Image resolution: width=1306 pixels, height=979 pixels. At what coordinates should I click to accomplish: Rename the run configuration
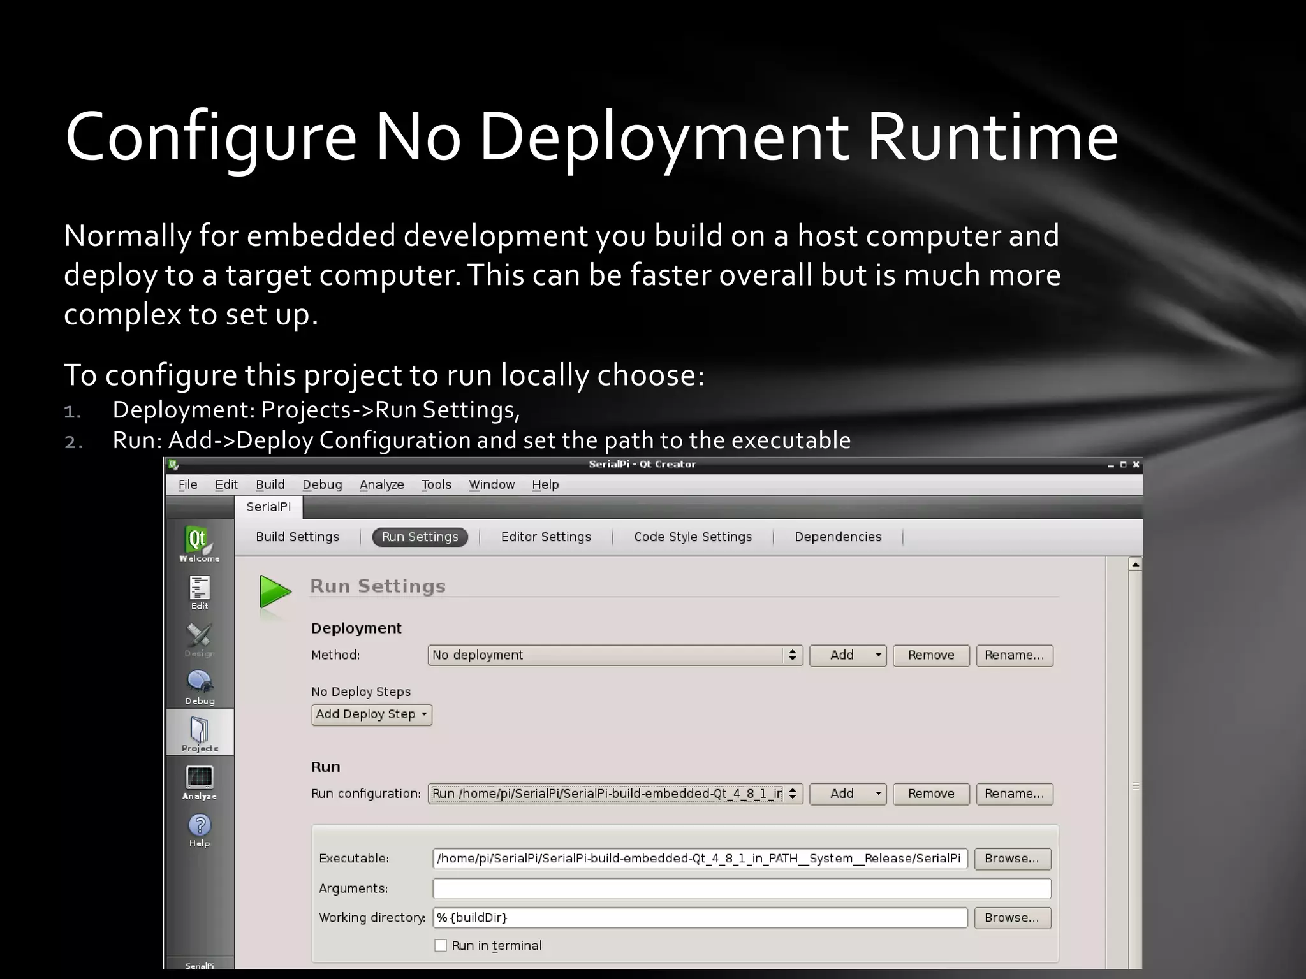tap(1015, 794)
